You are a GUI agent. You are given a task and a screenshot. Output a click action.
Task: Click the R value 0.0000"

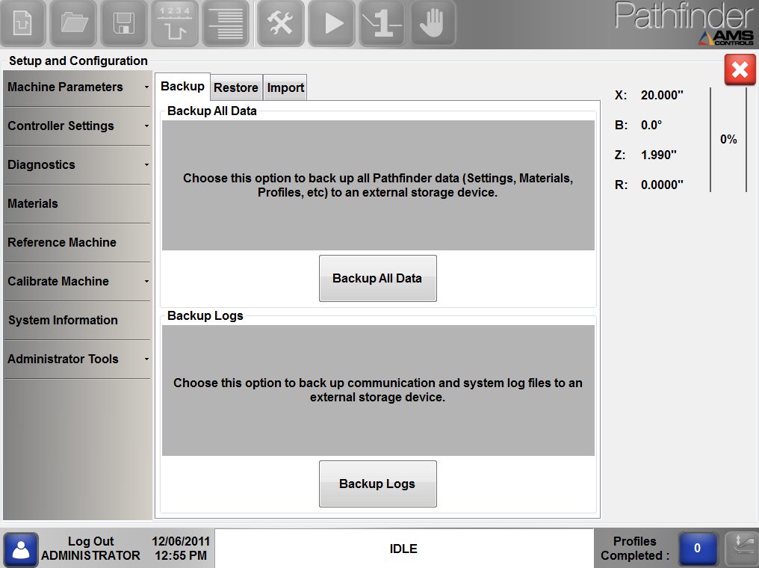pyautogui.click(x=662, y=185)
